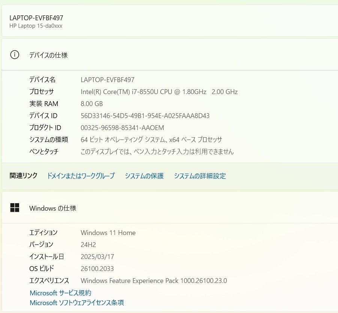Screen dimensions: 338x313
Task: Select the インストール日 value 2025/03/17
Action: (x=97, y=256)
